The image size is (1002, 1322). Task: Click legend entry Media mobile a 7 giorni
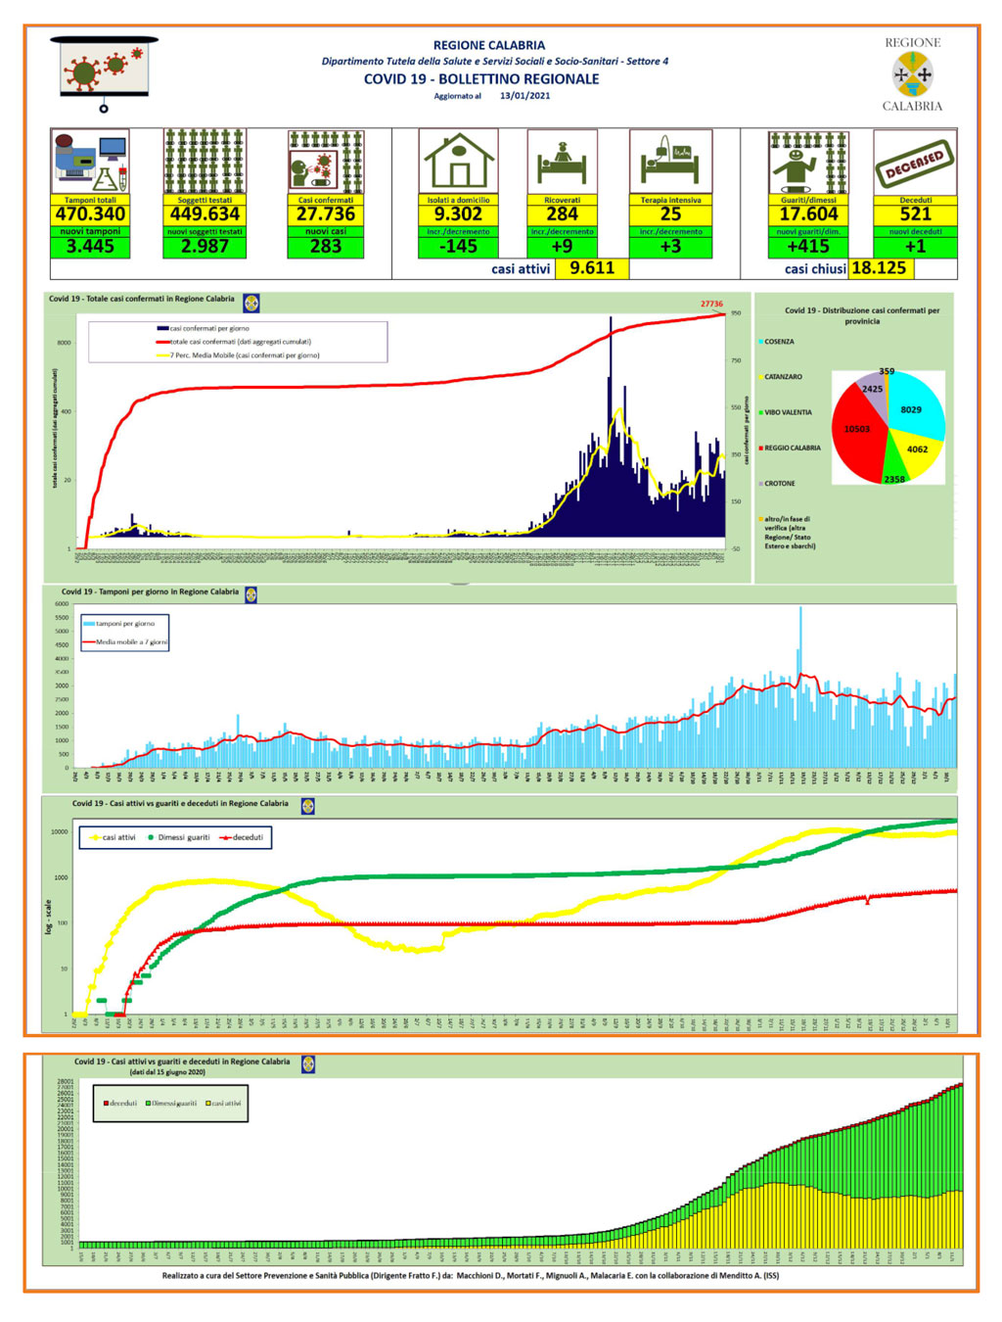126,642
